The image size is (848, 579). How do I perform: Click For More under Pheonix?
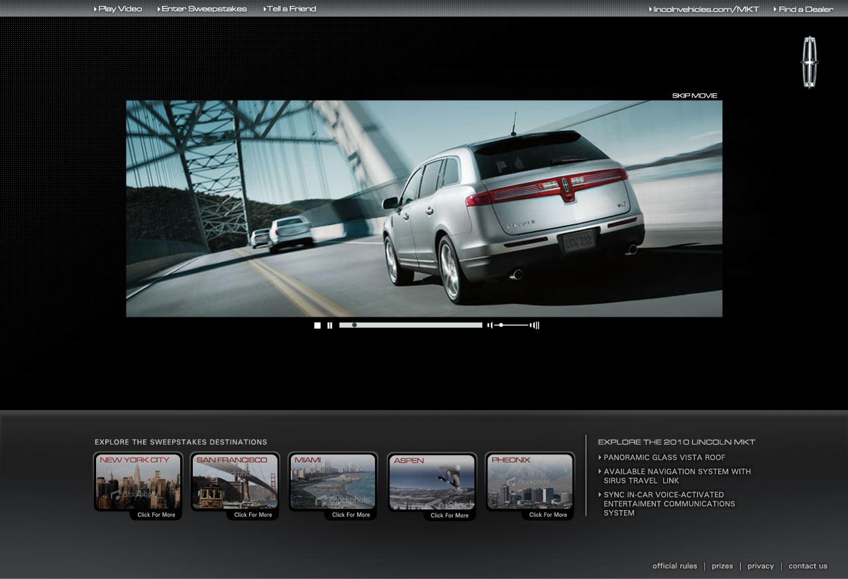coord(549,515)
